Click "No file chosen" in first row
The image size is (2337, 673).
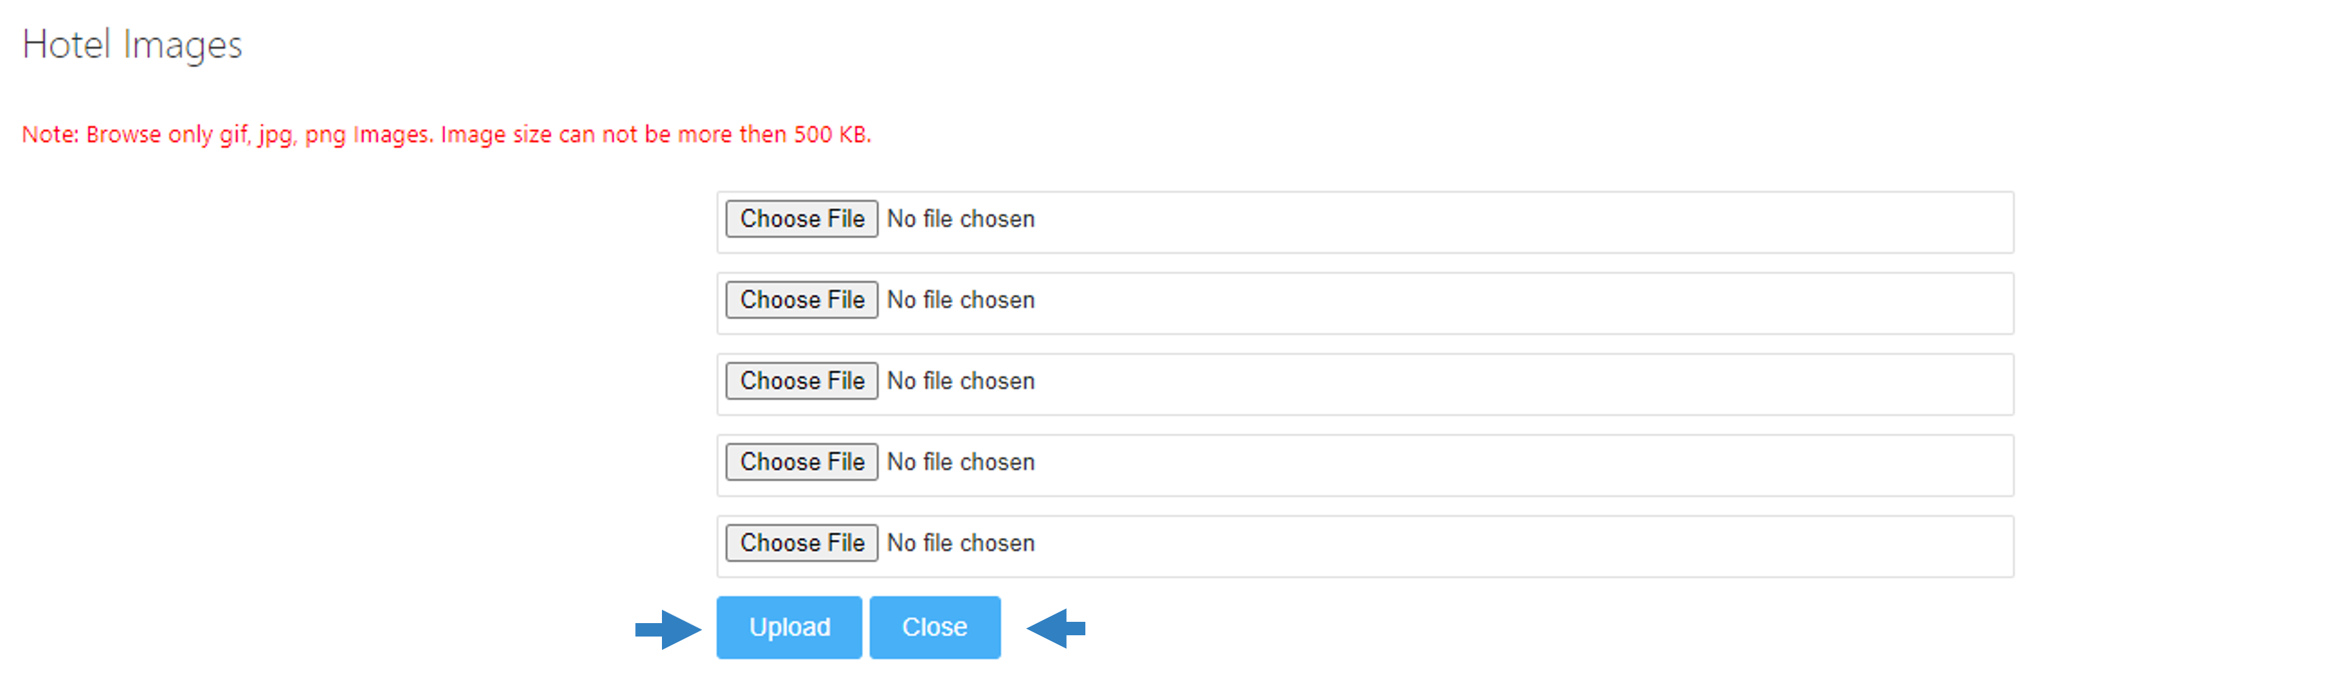click(x=961, y=219)
